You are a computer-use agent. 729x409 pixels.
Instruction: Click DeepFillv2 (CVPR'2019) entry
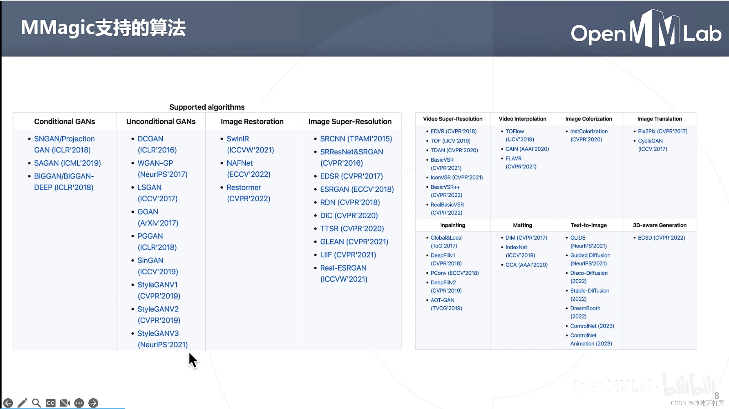click(446, 287)
